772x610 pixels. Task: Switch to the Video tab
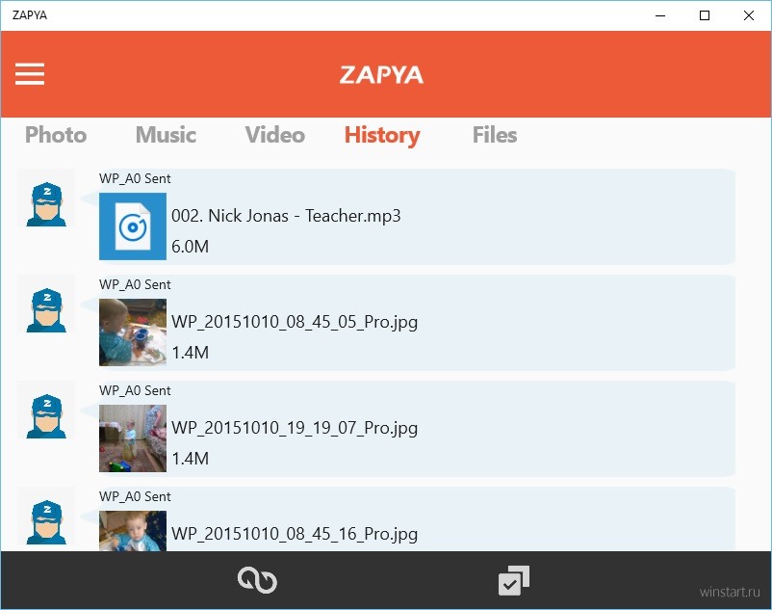click(x=274, y=135)
